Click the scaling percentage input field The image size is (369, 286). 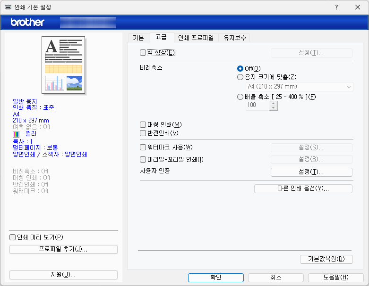pos(257,106)
